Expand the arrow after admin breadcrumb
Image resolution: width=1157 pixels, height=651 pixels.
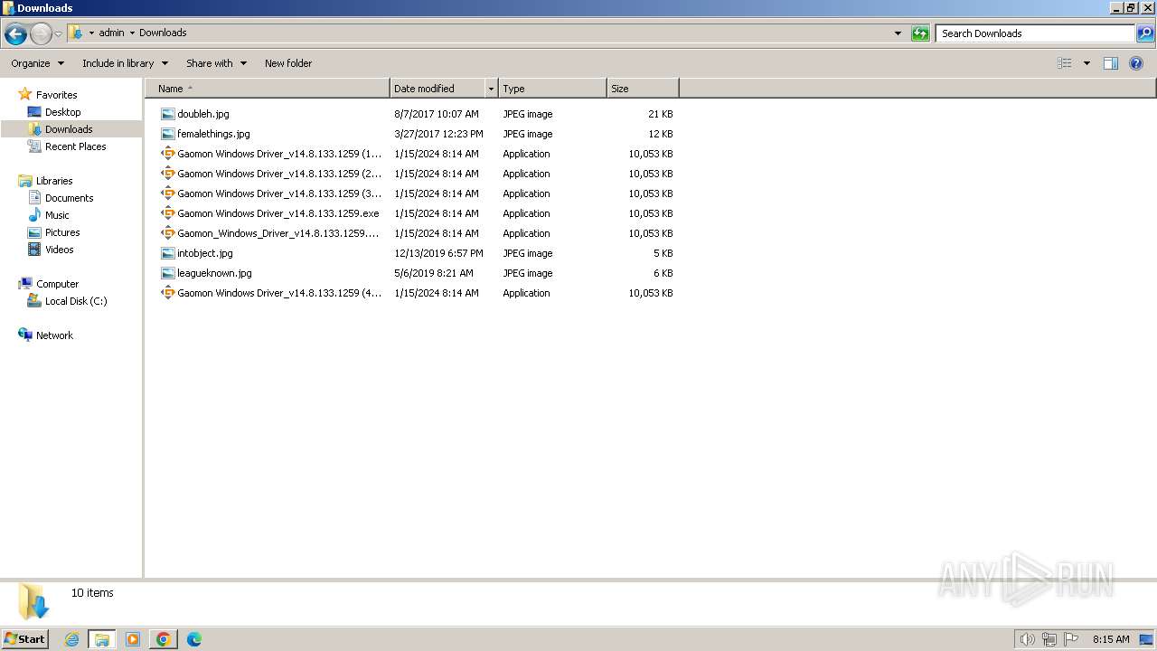132,33
